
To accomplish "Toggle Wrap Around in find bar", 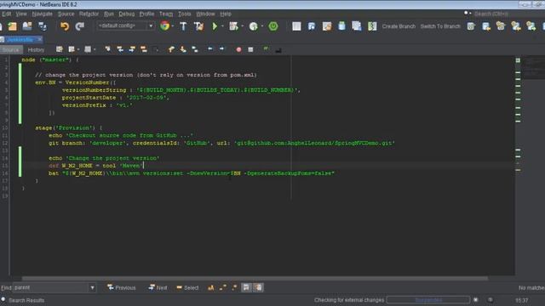I will click(258, 287).
